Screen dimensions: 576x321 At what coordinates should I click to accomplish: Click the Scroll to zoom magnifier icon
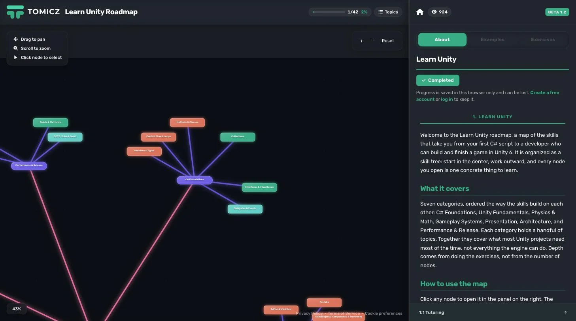pyautogui.click(x=16, y=48)
